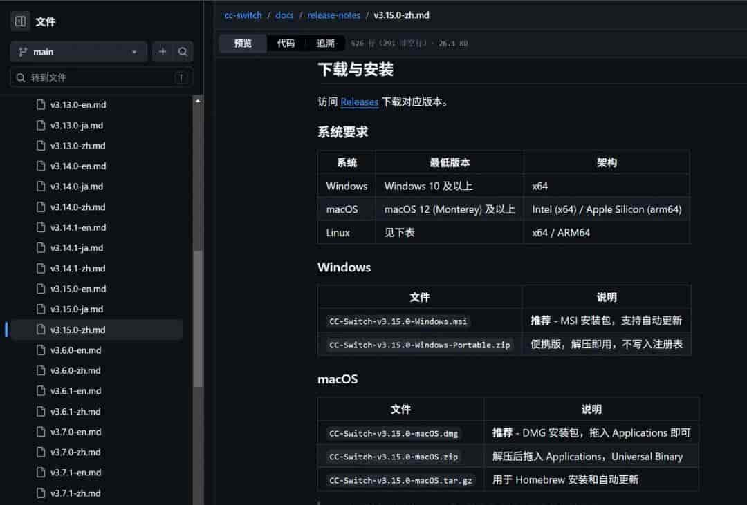Open v3.7.0-en.md in file tree
The image size is (747, 505).
(x=76, y=432)
